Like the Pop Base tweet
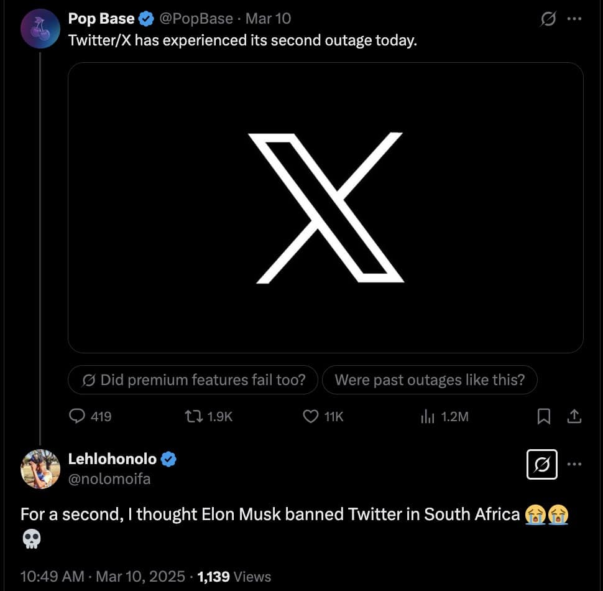The width and height of the screenshot is (603, 591). click(310, 417)
